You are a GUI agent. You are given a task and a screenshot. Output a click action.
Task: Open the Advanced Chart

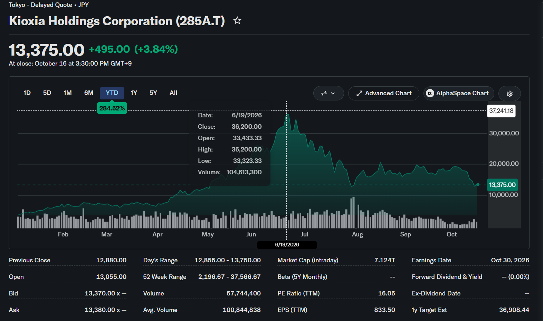pyautogui.click(x=384, y=93)
